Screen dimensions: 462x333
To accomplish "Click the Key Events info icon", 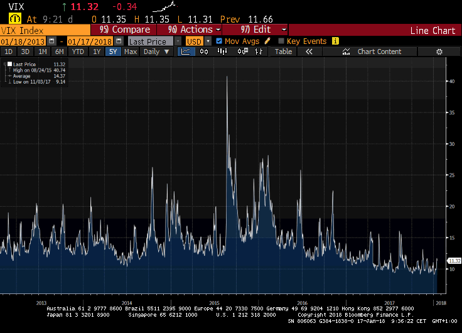I will point(335,41).
